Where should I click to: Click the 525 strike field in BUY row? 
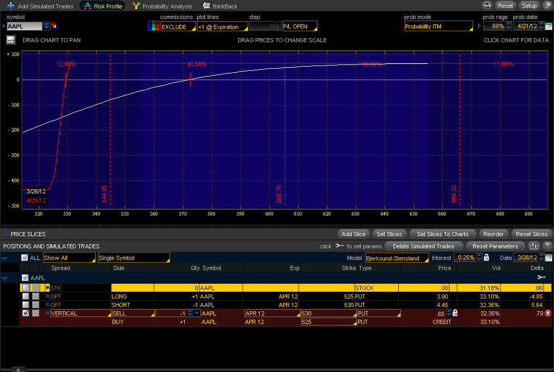tap(328, 322)
